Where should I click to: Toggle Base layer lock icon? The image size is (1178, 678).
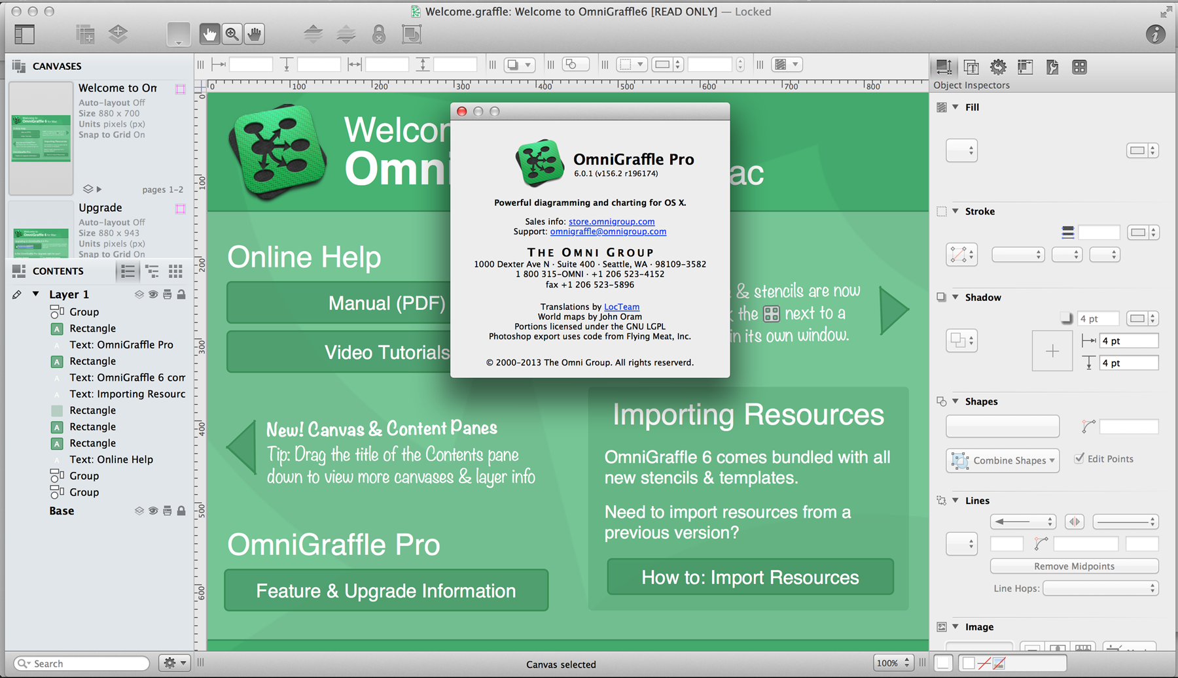pyautogui.click(x=181, y=511)
